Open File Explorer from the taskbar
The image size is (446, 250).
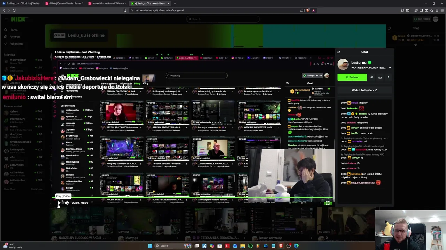(243, 246)
